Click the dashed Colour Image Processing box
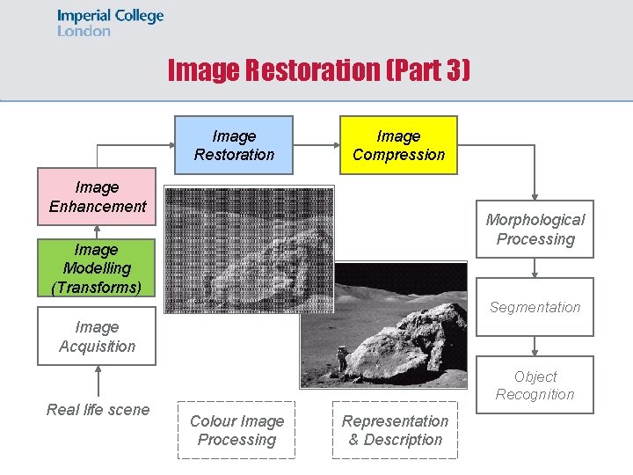Screen dimensions: 633x475 point(236,430)
